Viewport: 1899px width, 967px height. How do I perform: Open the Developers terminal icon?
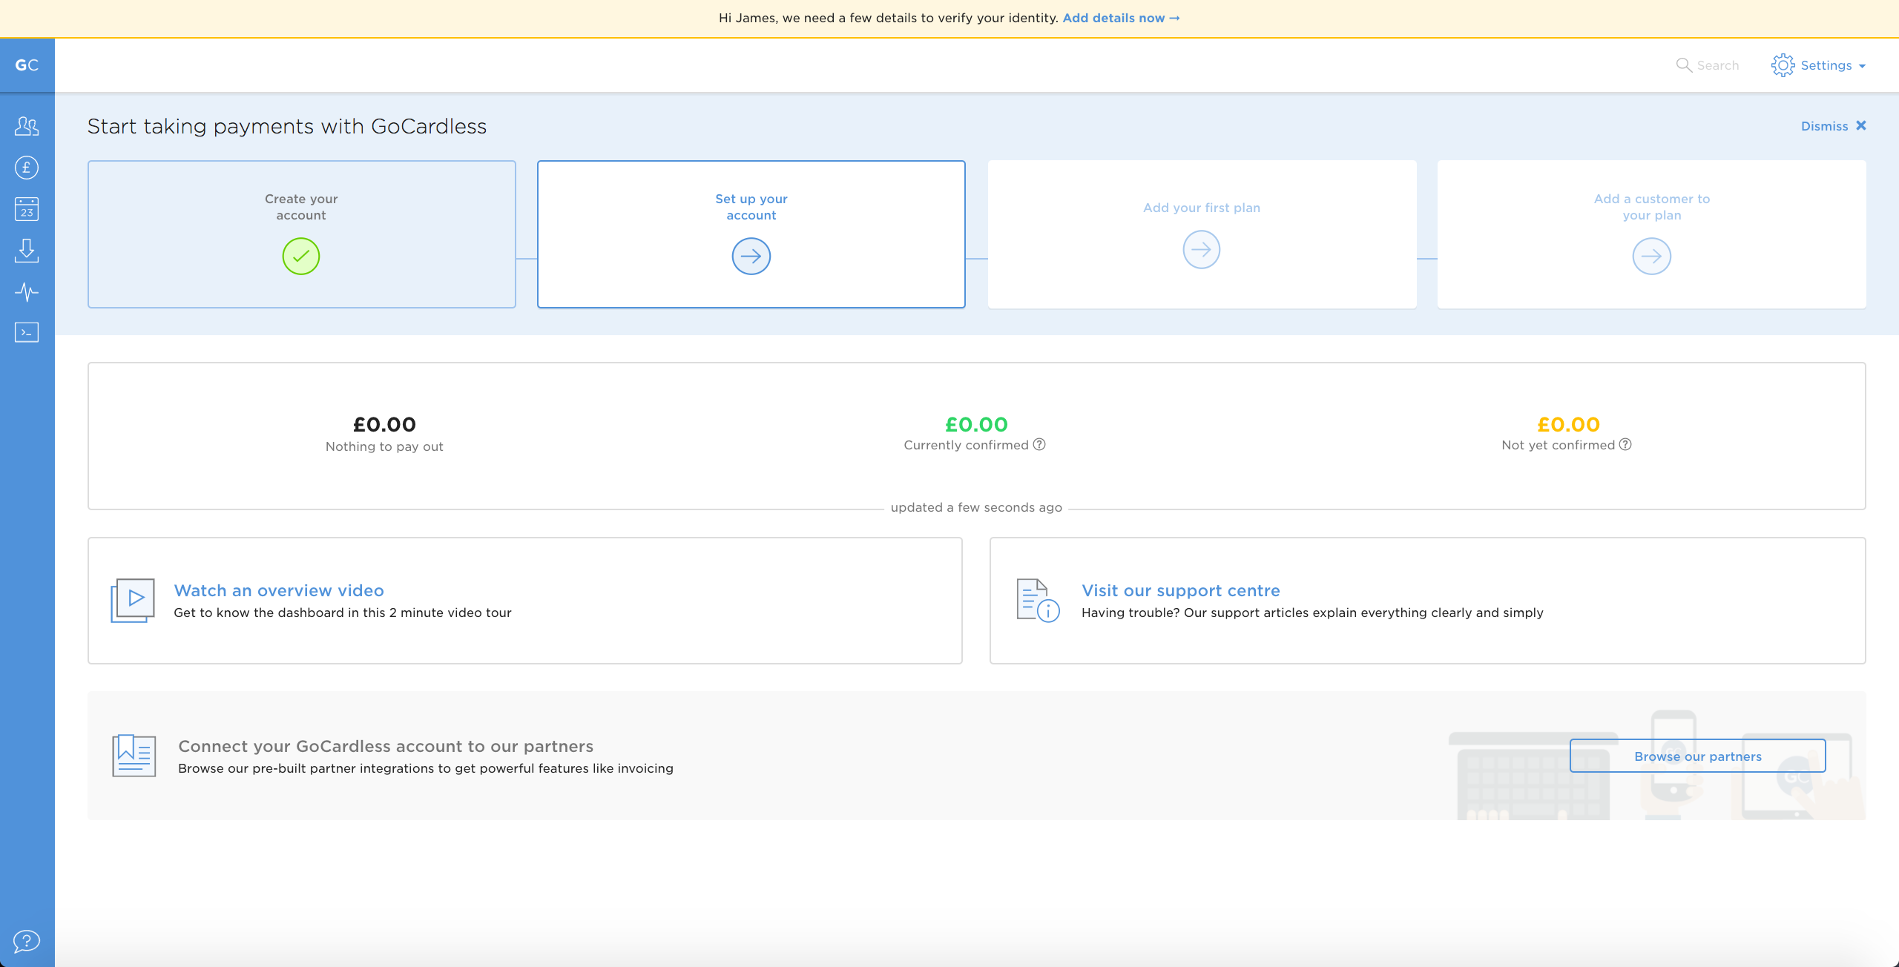pos(27,332)
